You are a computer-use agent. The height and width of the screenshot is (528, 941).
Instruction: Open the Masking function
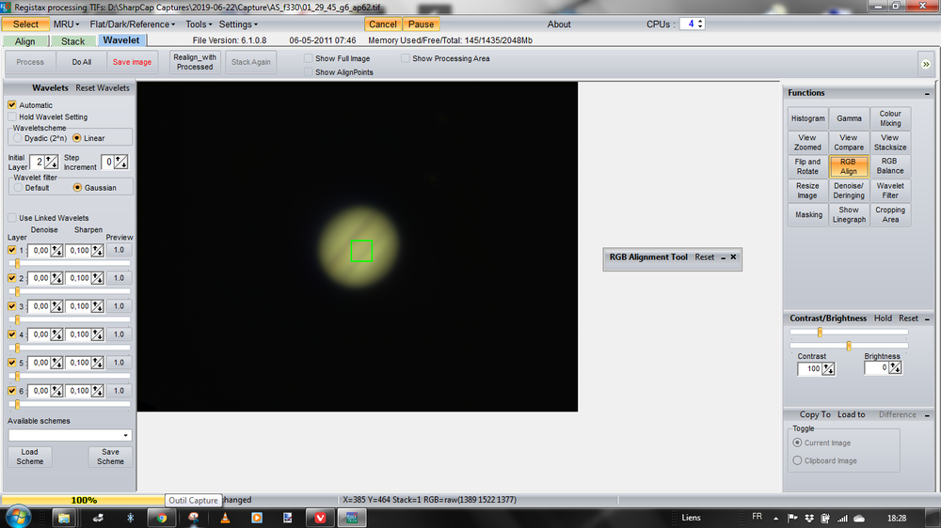(807, 214)
